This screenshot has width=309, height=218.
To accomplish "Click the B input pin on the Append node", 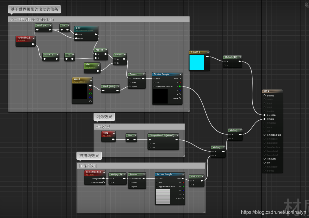I will tap(96, 58).
